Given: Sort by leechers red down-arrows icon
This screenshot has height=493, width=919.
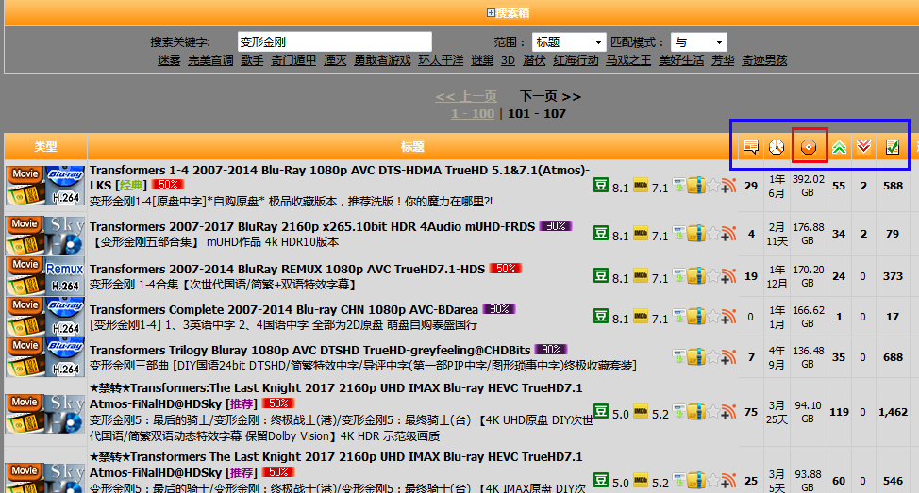Looking at the screenshot, I should point(863,146).
